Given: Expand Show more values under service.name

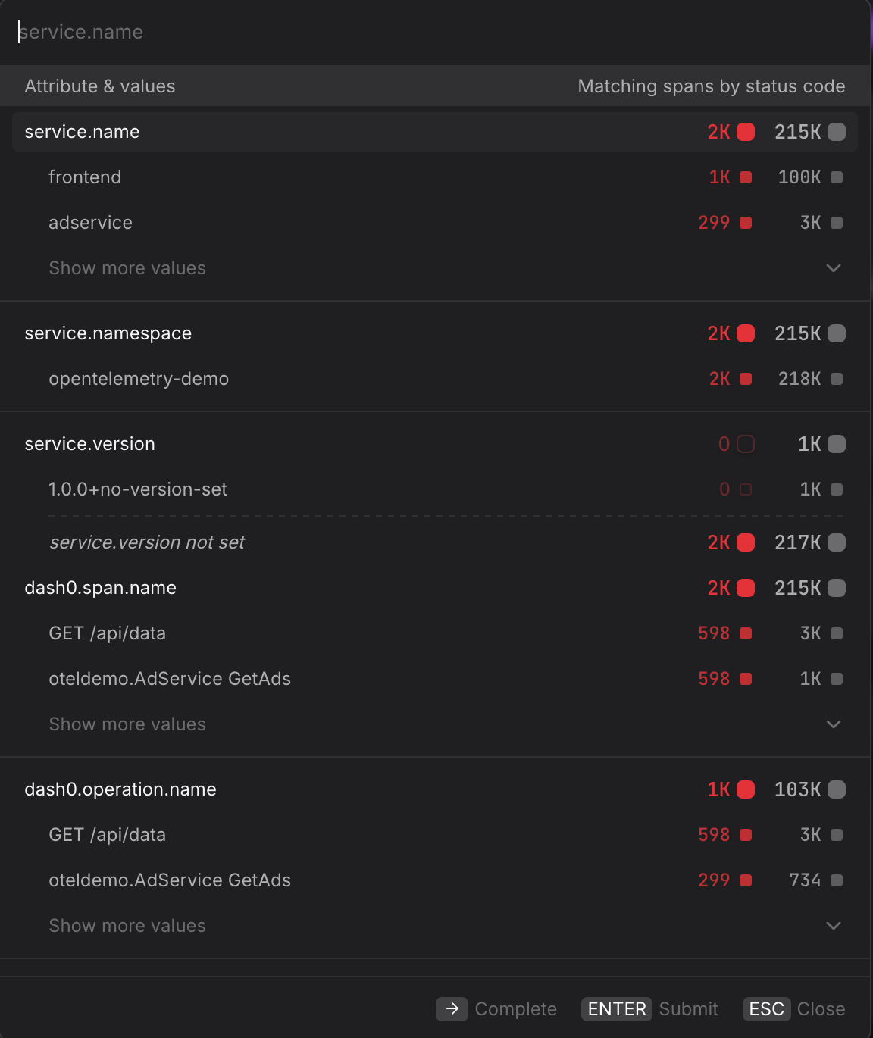Looking at the screenshot, I should (127, 268).
